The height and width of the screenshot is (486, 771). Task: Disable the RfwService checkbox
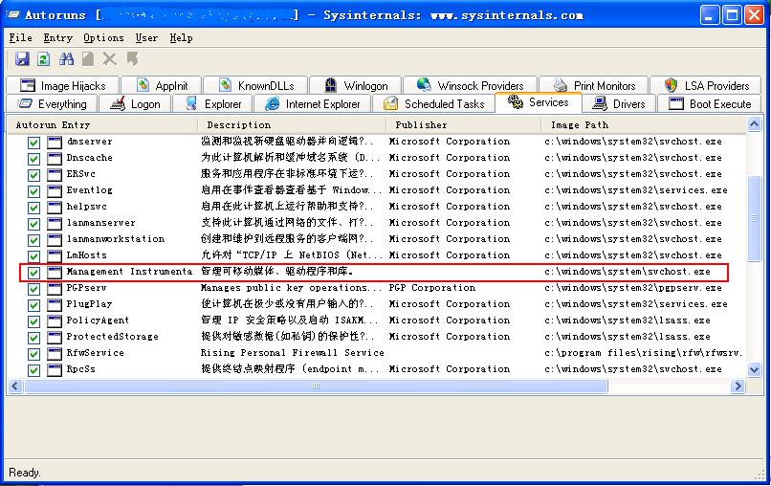pos(33,354)
